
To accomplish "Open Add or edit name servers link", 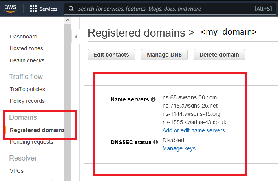I will point(194,130).
